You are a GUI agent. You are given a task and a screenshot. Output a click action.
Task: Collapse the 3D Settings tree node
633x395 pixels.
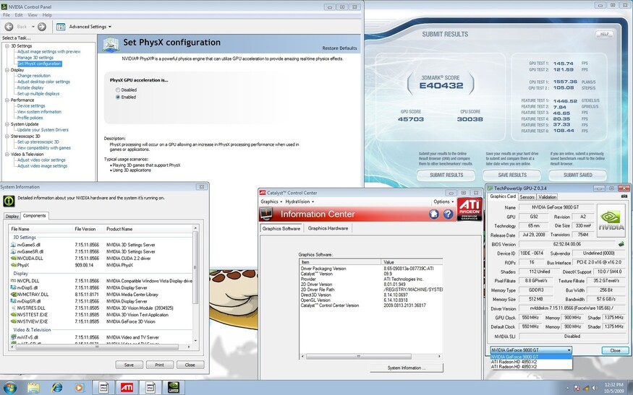tap(7, 46)
